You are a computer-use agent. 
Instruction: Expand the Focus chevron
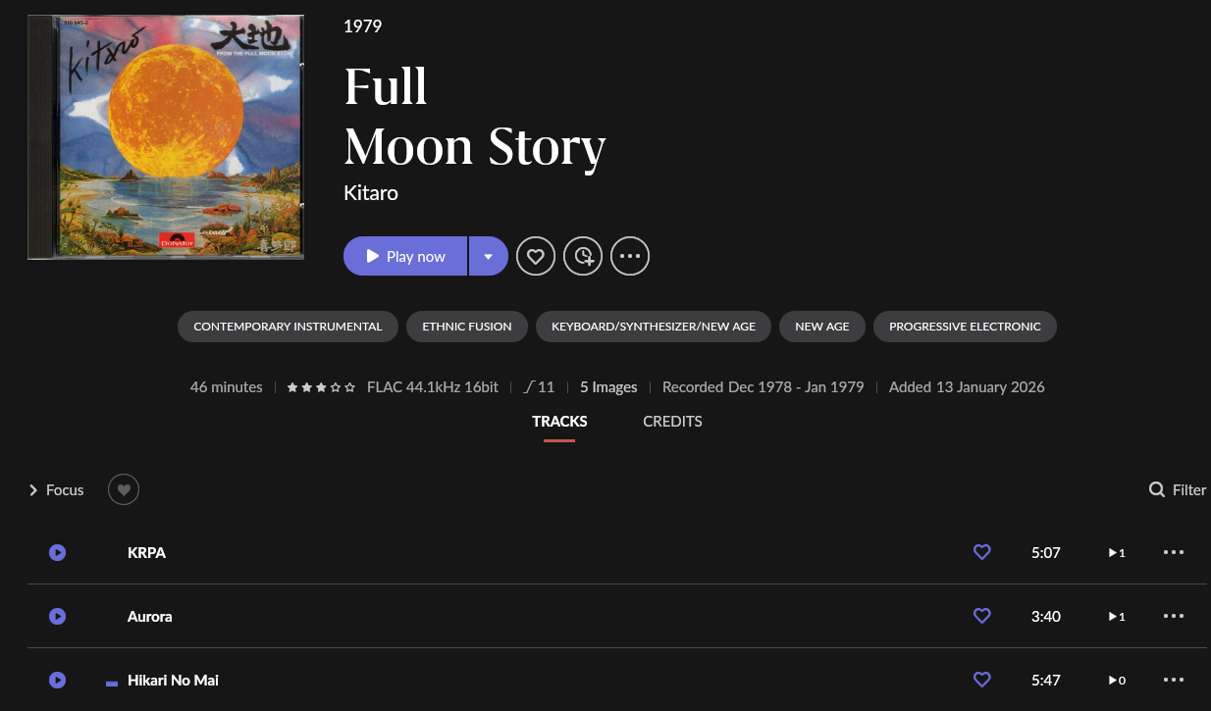point(33,490)
